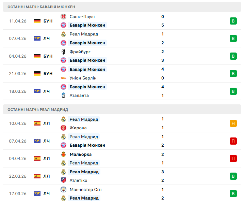The height and width of the screenshot is (205, 244).
Task: Click the Mallorca club crest
Action: 63,155
